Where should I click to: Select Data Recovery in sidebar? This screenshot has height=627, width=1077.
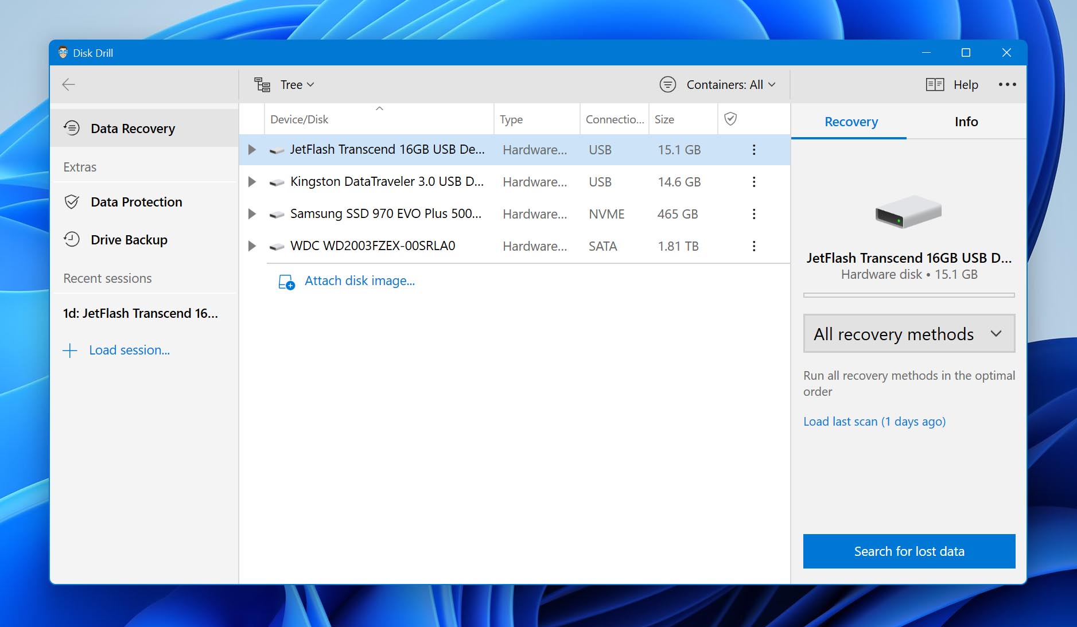click(x=144, y=128)
